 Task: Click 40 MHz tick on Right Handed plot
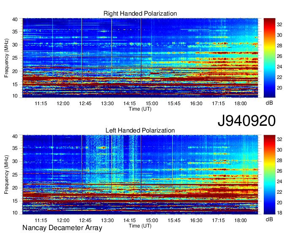(x=15, y=19)
